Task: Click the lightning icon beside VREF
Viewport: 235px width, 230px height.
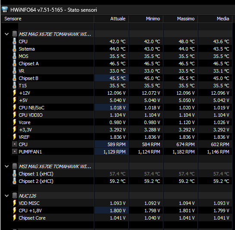Action: point(14,137)
